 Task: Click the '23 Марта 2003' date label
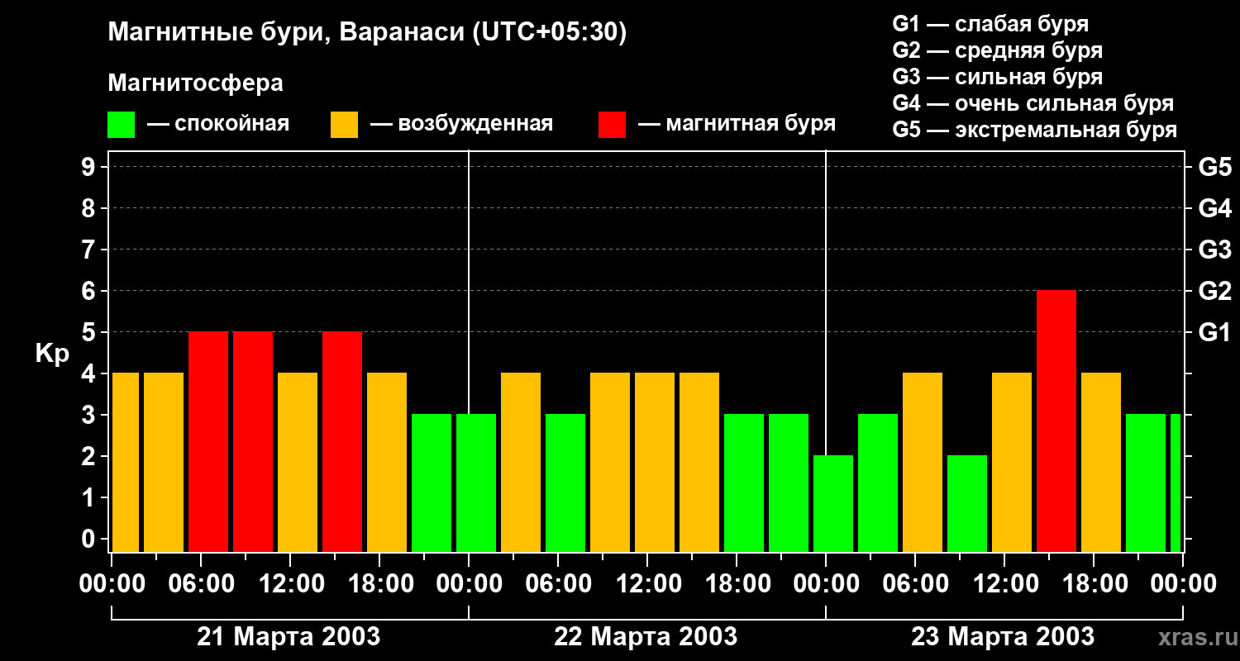coord(1003,636)
